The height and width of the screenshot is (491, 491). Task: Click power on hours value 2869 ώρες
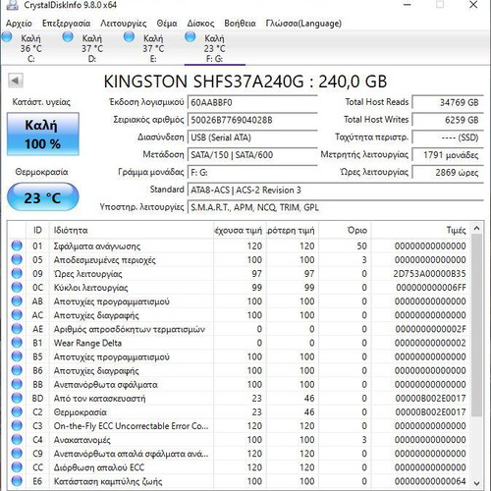(x=448, y=172)
